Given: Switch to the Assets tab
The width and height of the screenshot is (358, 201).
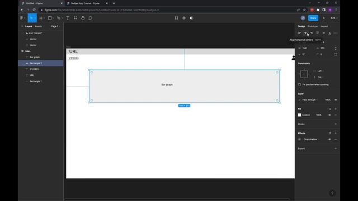Looking at the screenshot, I should click(39, 26).
